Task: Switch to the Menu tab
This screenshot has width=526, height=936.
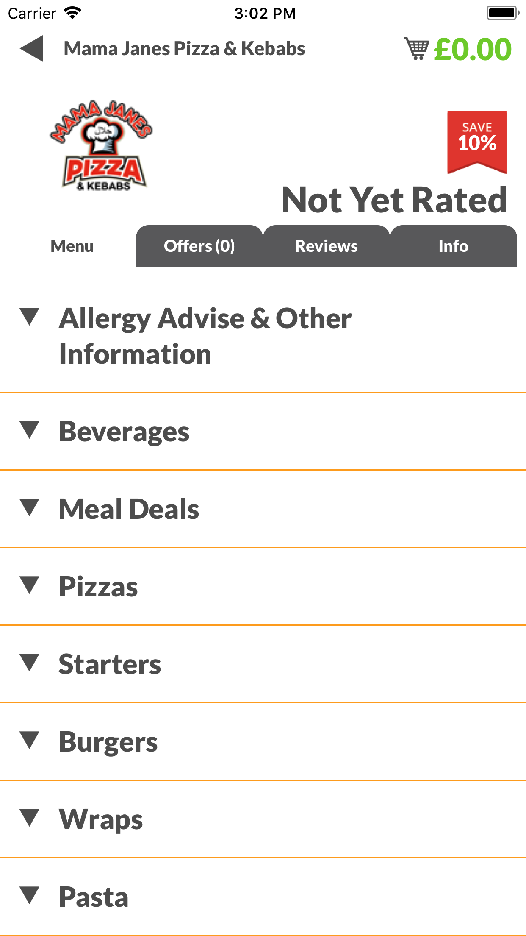Action: pos(72,246)
